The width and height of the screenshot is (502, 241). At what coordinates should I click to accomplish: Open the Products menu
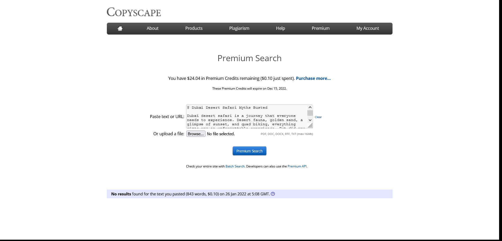[x=194, y=28]
